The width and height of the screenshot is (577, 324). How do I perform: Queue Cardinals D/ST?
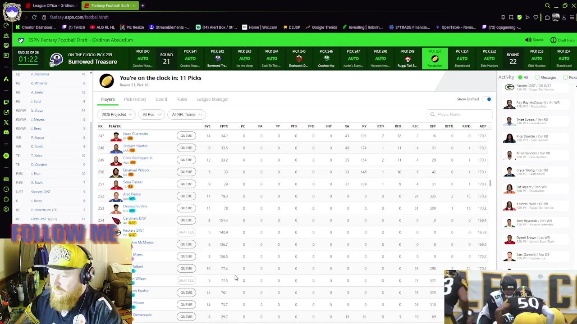[186, 220]
